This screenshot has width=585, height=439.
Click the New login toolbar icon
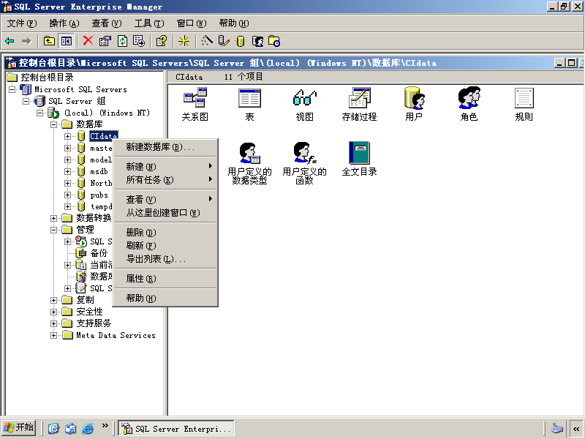pyautogui.click(x=258, y=41)
